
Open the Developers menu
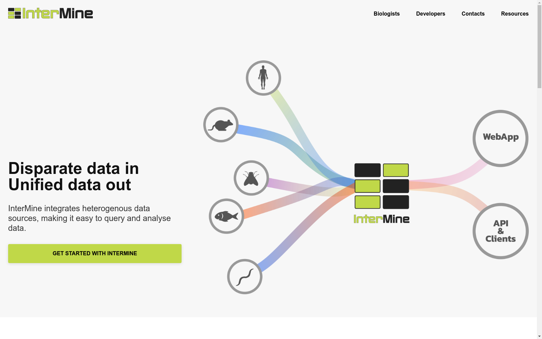431,14
